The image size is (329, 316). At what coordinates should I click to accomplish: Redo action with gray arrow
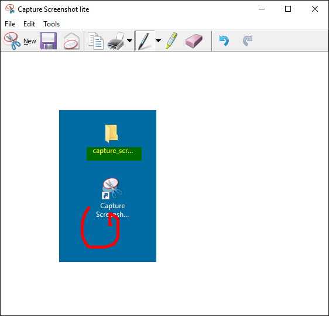(x=248, y=40)
